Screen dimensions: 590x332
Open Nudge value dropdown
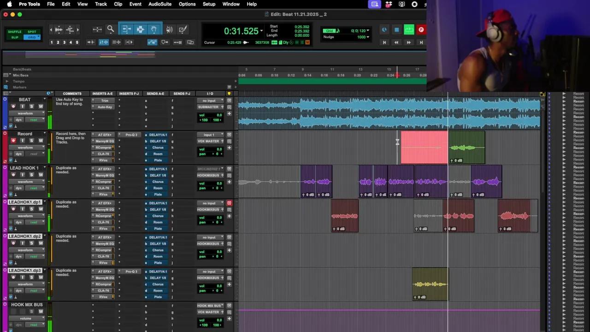pos(367,37)
